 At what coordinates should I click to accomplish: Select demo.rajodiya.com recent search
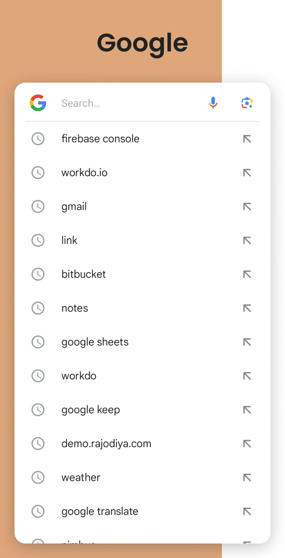[x=142, y=444]
